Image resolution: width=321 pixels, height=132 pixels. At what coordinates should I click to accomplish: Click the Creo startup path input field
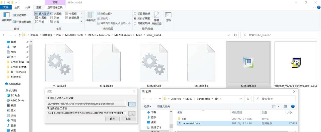[x=87, y=104]
